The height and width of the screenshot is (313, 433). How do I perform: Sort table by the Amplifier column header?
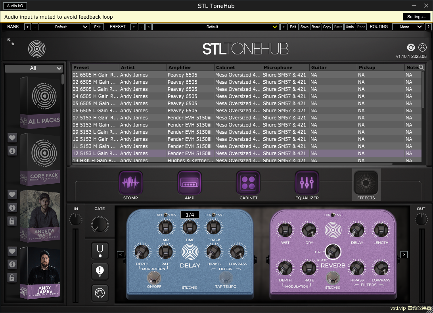(191, 67)
